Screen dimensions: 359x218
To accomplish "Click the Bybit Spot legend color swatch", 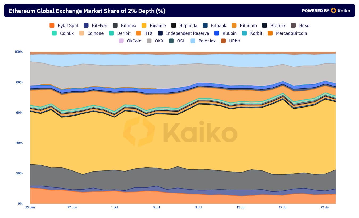I will click(x=52, y=25).
